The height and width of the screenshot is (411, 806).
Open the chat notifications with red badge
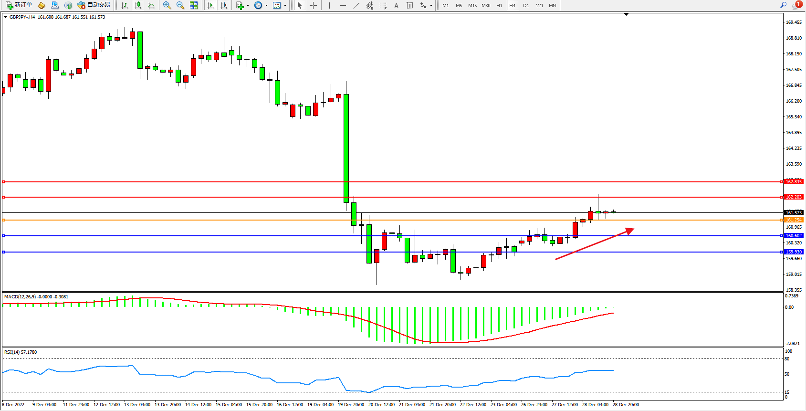tap(797, 5)
